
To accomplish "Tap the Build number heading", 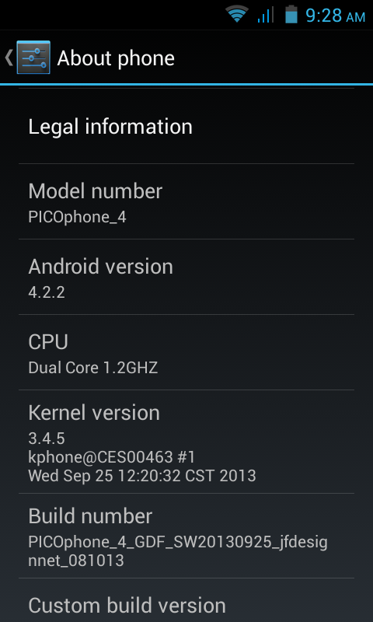I will coord(90,516).
